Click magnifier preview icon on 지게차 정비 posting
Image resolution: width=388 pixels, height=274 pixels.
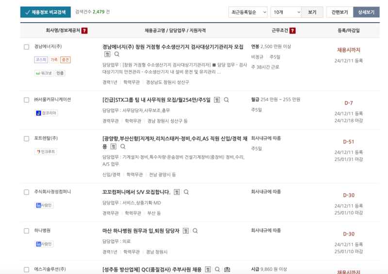(x=123, y=146)
